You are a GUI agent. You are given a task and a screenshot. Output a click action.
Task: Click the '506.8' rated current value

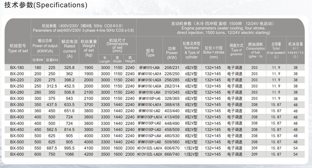point(69,92)
